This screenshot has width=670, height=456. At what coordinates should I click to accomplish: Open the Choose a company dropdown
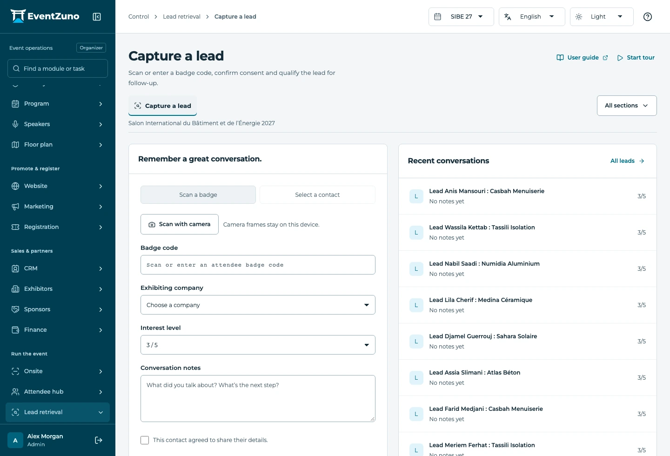(258, 305)
